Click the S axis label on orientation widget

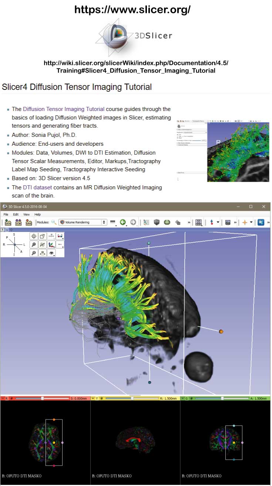[x=14, y=234]
